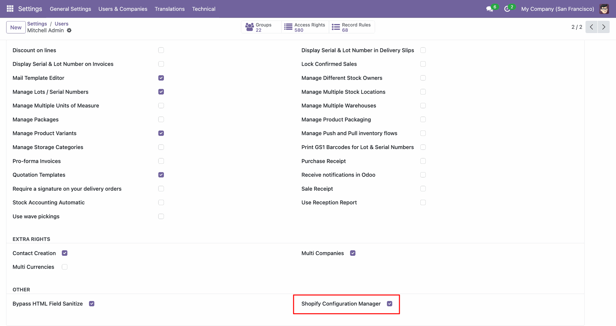Click the user avatar in top bar
The width and height of the screenshot is (616, 326).
[x=604, y=9]
